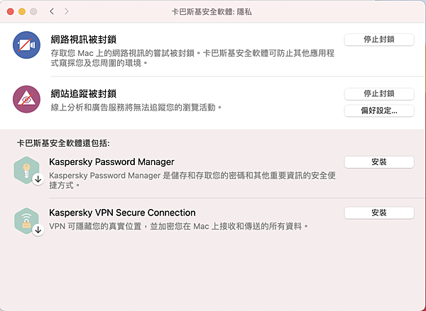Click the Kaspersky Password Manager key icon
The width and height of the screenshot is (426, 311).
click(26, 170)
